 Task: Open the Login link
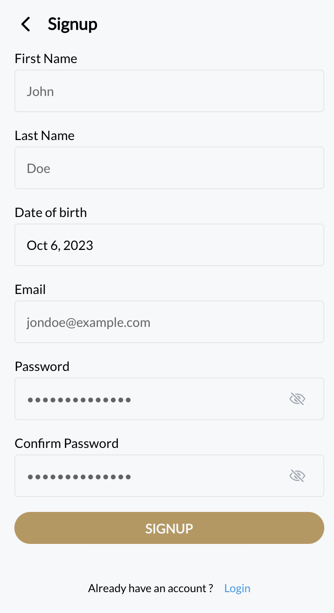[x=237, y=588]
